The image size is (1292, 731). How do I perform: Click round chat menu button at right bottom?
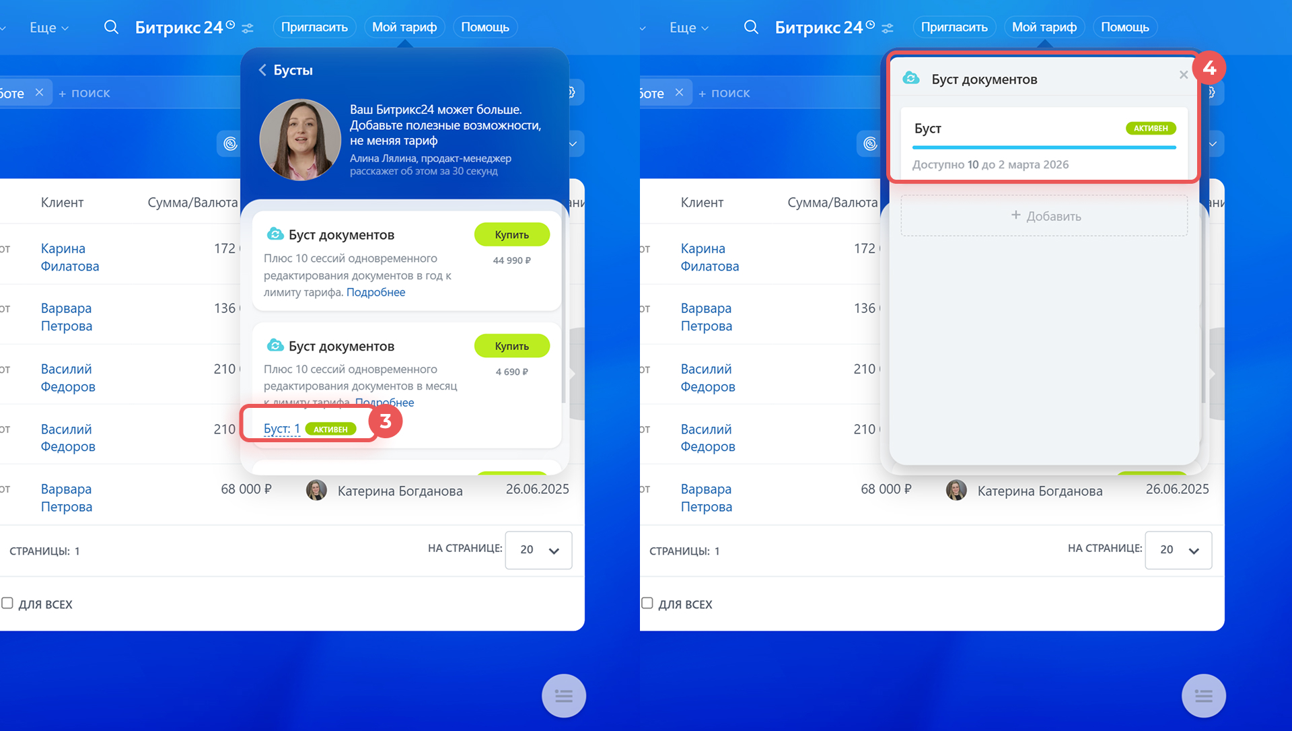(1203, 695)
